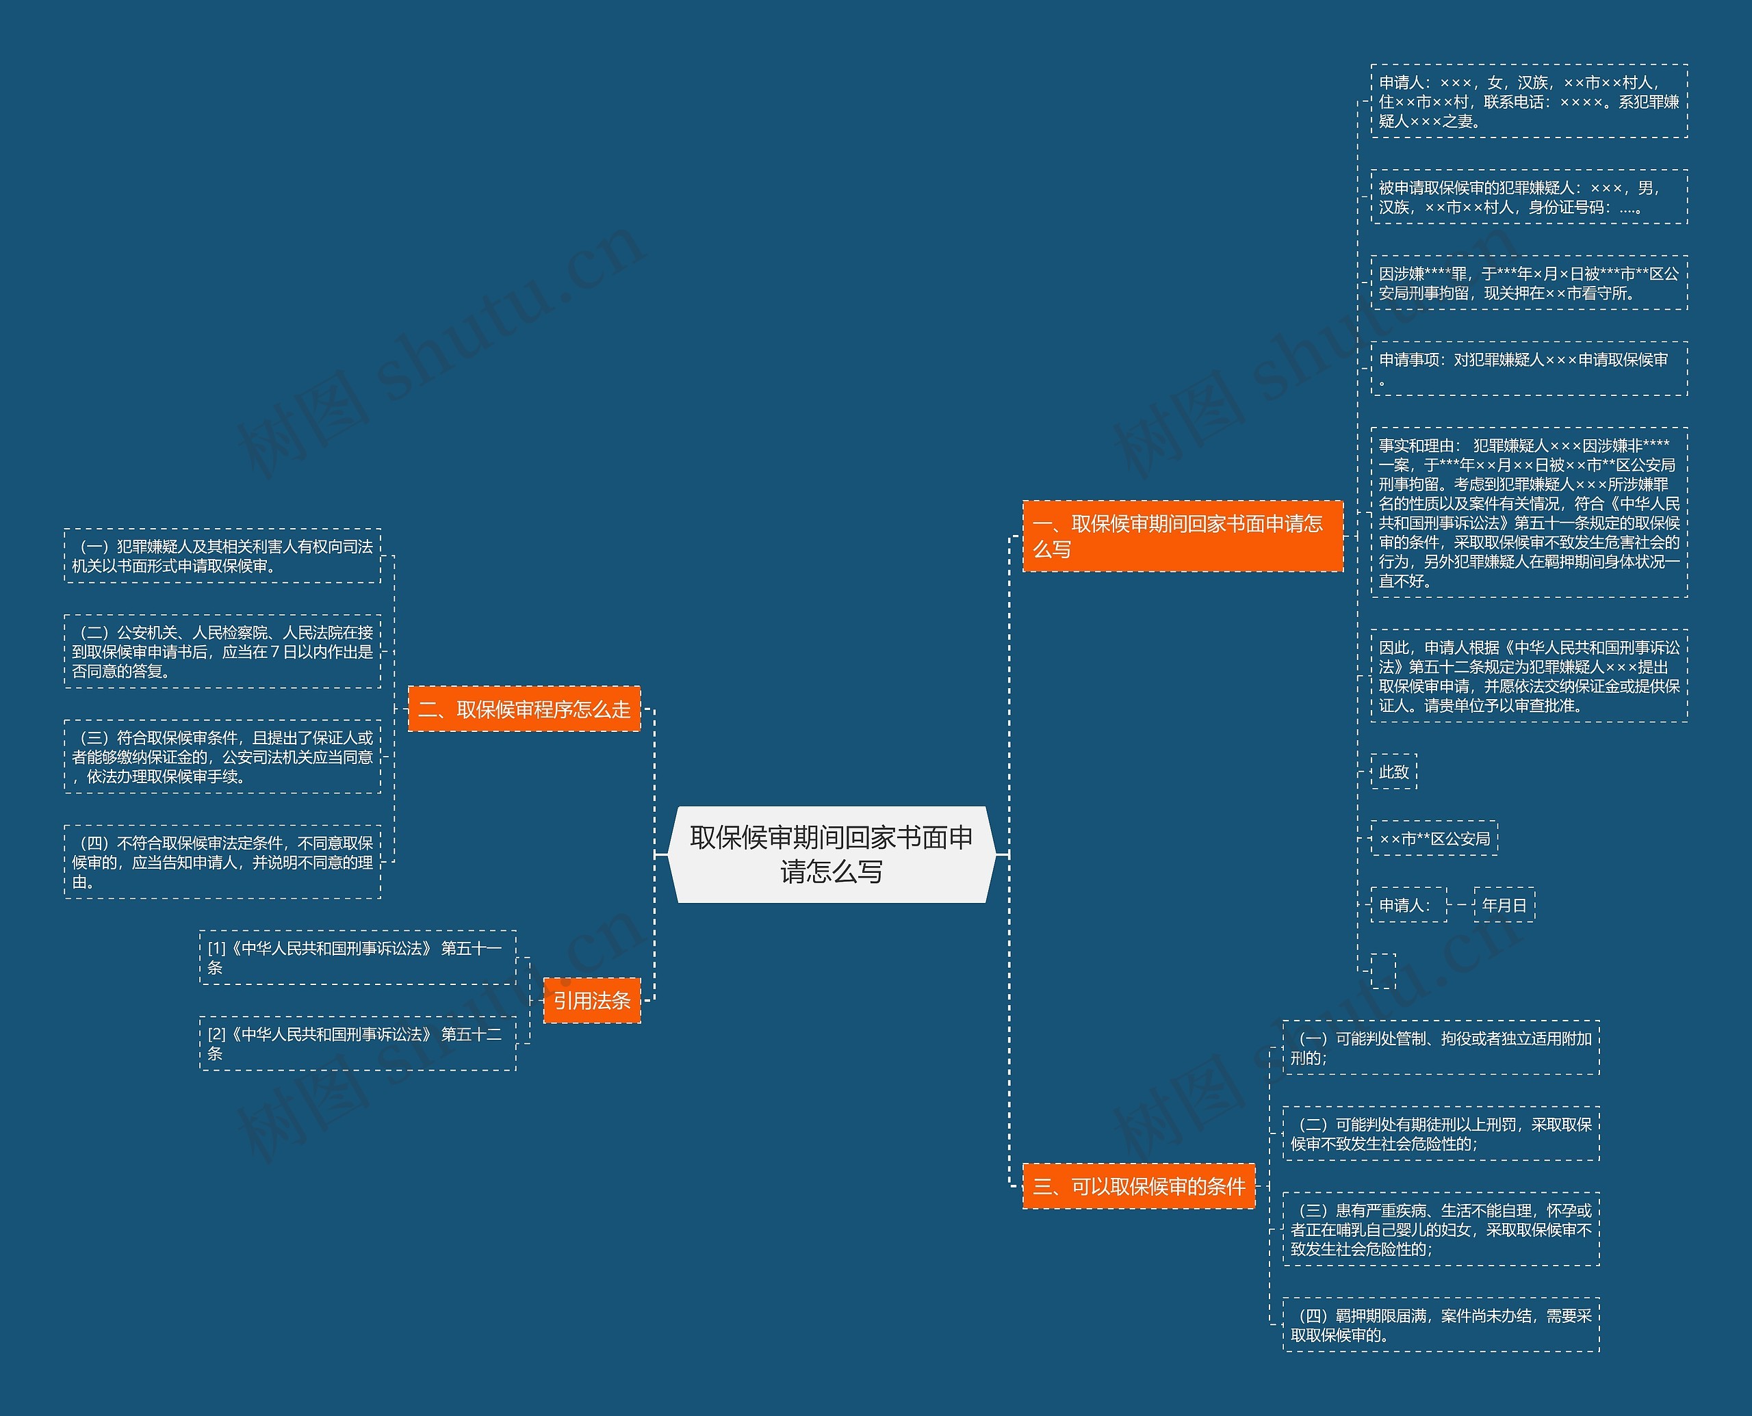Click the orange node 一、取保候审期间回家书面申请怎么写
1752x1416 pixels.
click(x=1182, y=536)
